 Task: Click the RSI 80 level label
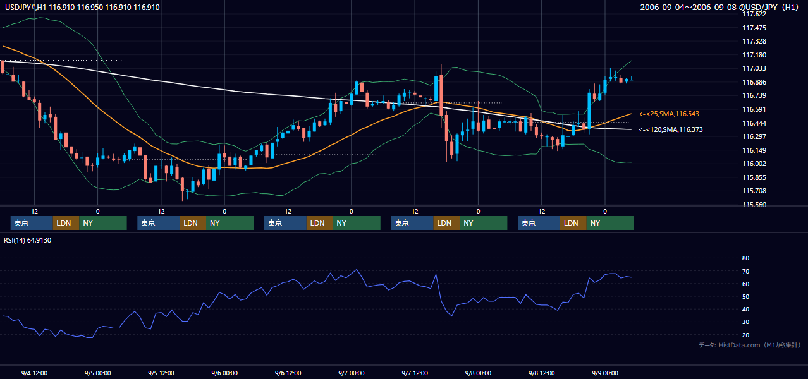pos(745,258)
